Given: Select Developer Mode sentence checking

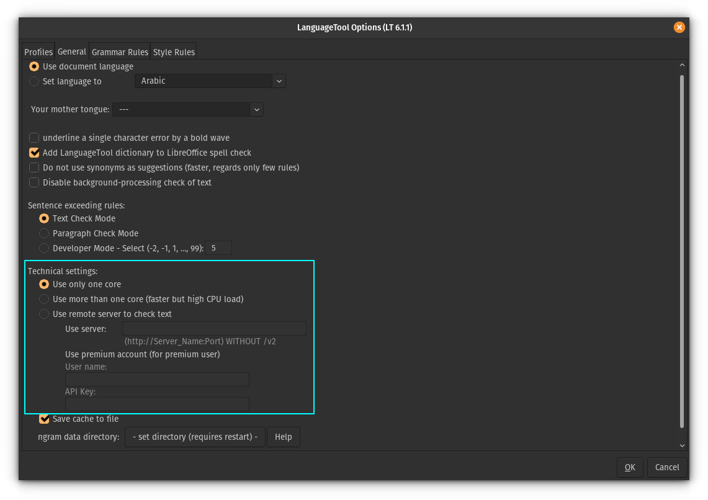Looking at the screenshot, I should (44, 248).
